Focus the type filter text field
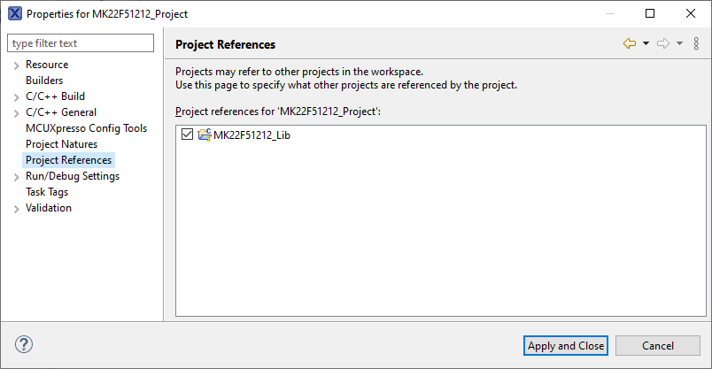 click(81, 43)
